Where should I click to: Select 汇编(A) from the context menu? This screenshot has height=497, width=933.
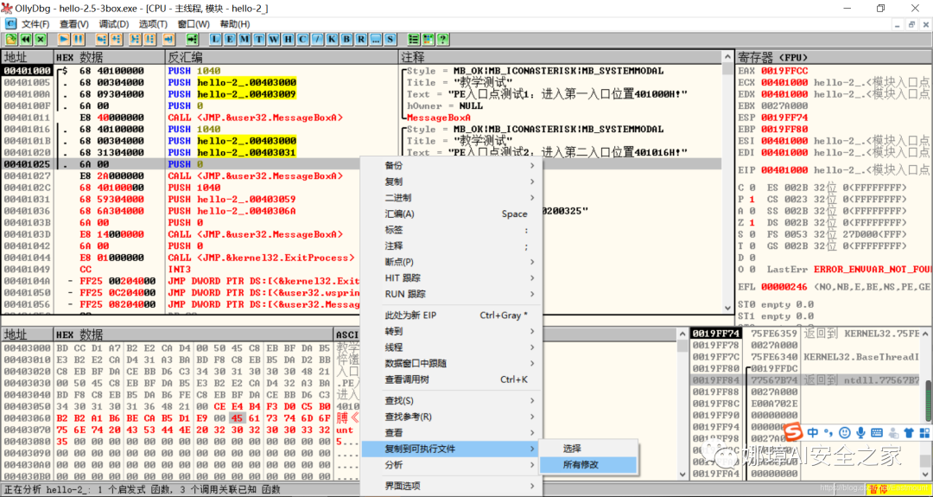click(x=452, y=213)
